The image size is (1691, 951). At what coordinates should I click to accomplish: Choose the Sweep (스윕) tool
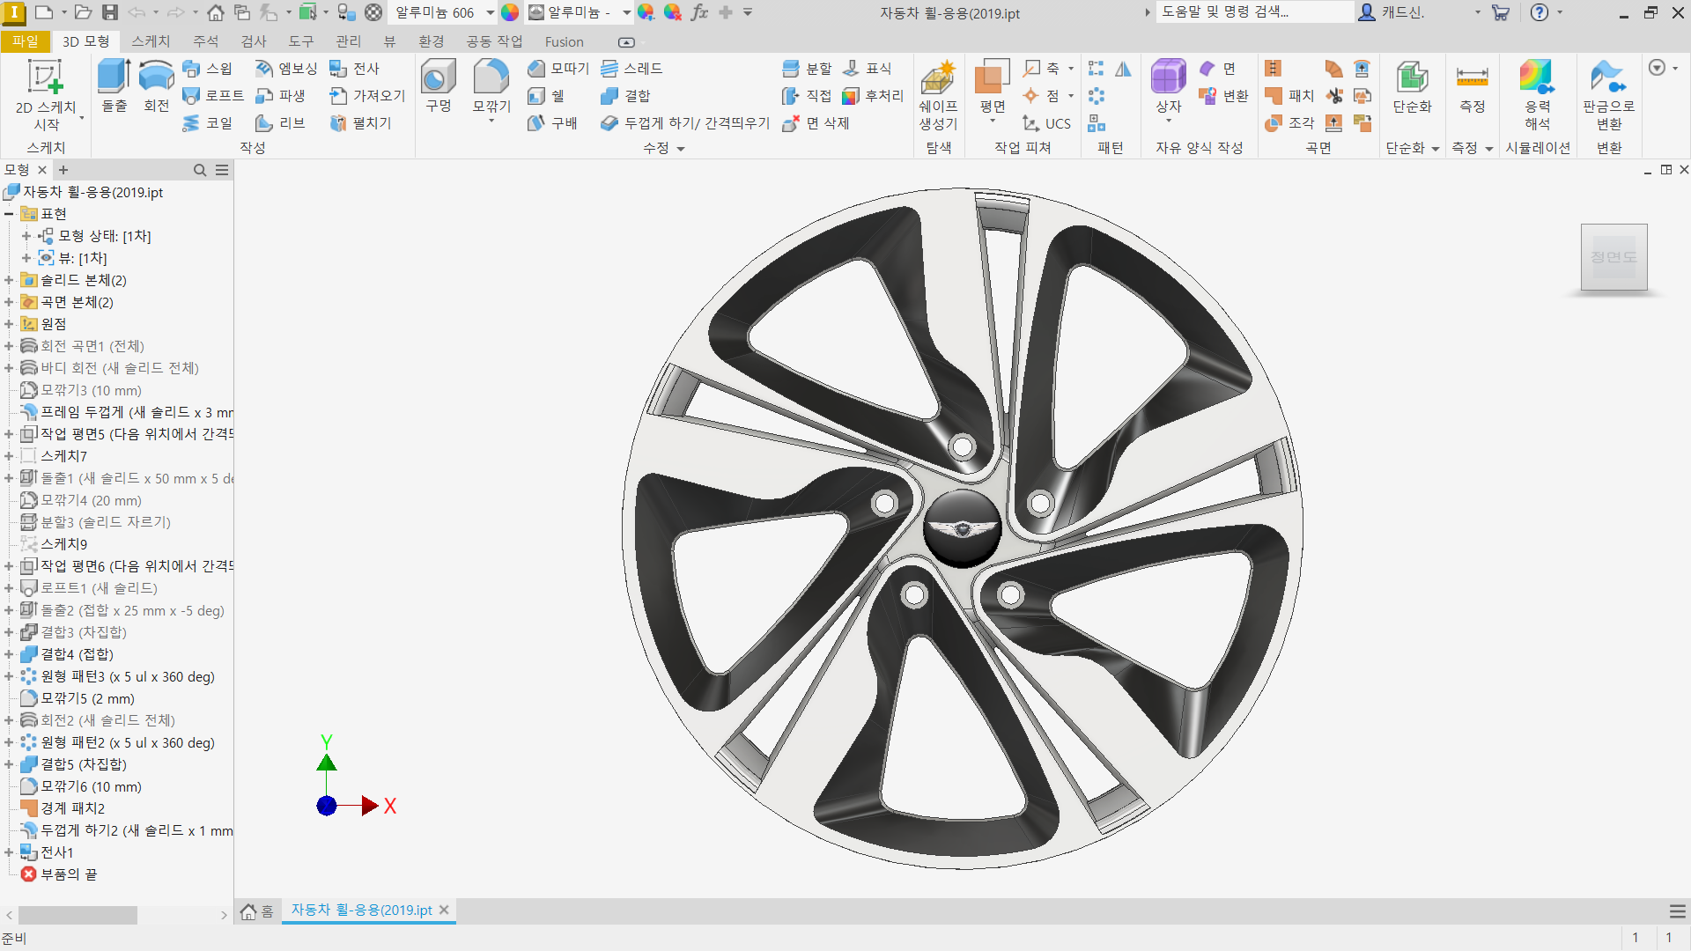click(x=208, y=69)
